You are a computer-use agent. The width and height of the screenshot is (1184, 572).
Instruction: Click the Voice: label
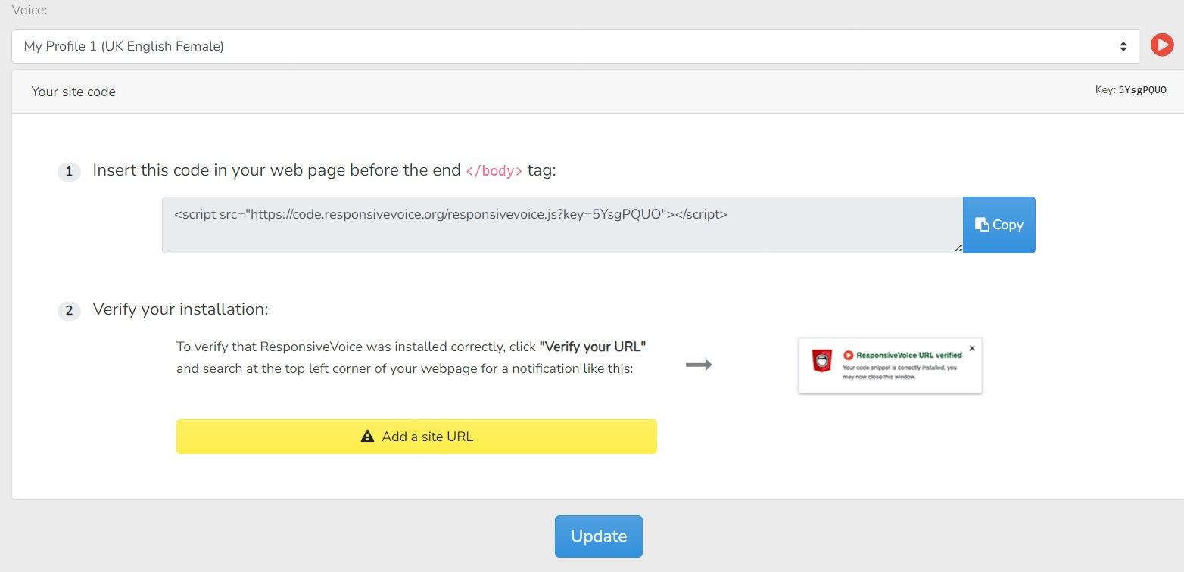tap(30, 11)
